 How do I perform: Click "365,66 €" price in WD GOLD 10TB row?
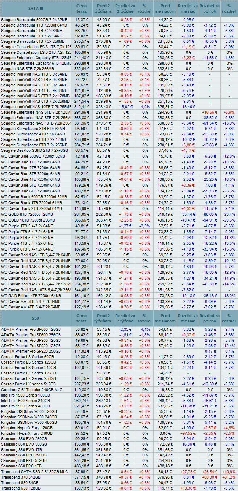coord(82,220)
